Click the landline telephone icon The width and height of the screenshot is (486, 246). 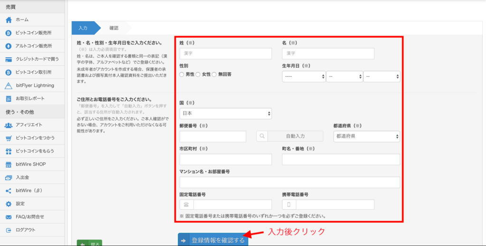(186, 204)
